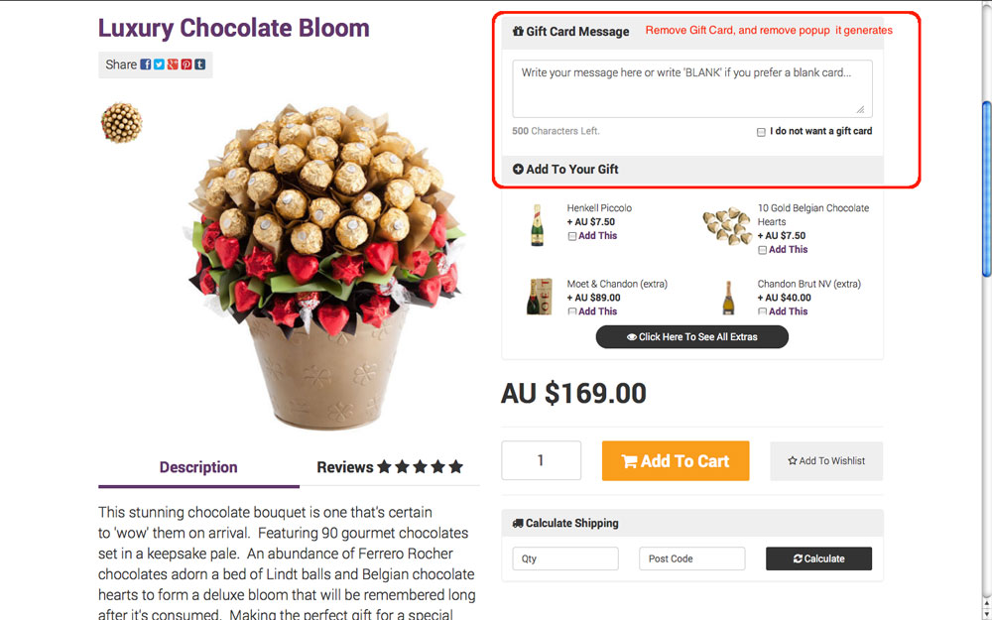992x620 pixels.
Task: Enable Add This for Chandon Brut NV
Action: click(762, 310)
